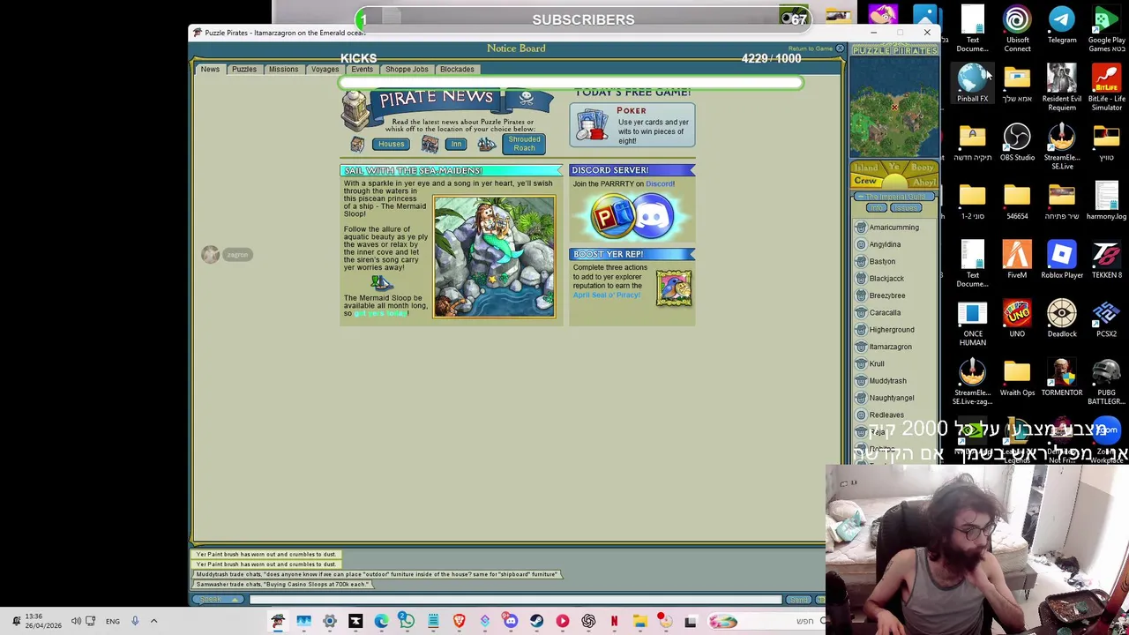Click the pirate icon next to Breezybree

coord(861,295)
